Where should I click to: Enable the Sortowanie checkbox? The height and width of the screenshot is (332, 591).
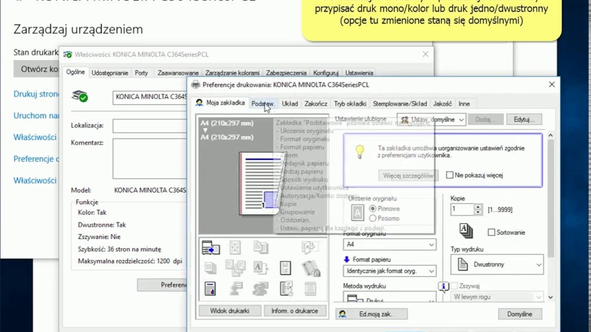[x=491, y=232]
